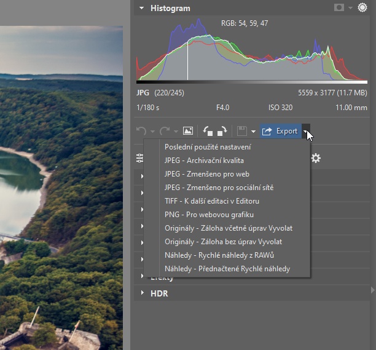Rotate the photo left
Image resolution: width=376 pixels, height=350 pixels.
click(208, 131)
